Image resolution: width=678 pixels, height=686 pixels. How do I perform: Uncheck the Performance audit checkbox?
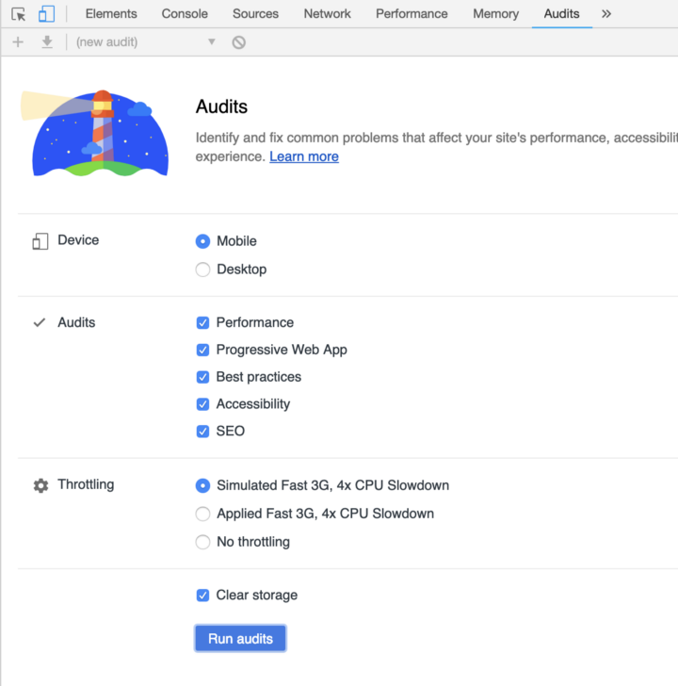click(x=202, y=322)
